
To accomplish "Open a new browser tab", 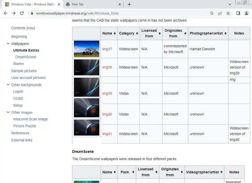I will tap(129, 4).
